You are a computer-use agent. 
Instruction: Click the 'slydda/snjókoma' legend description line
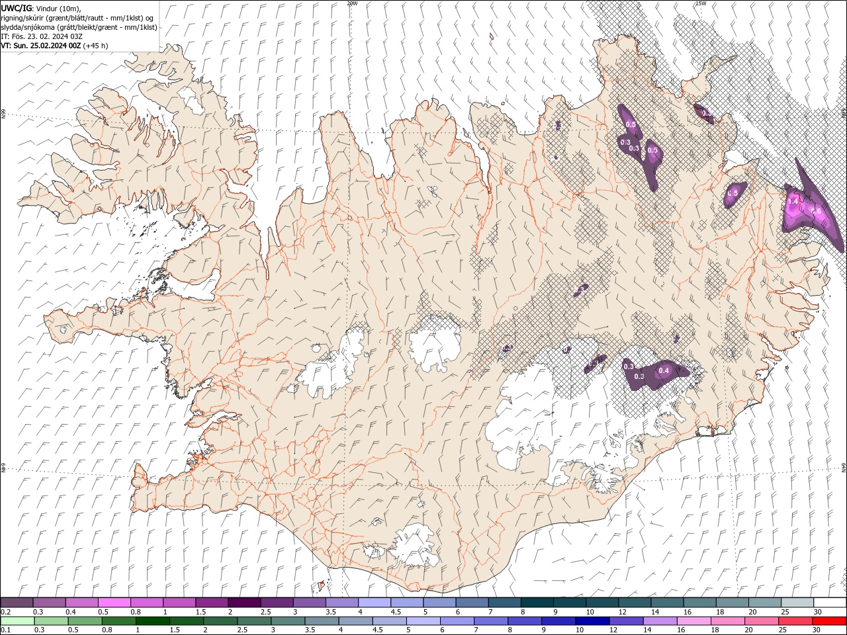[x=79, y=27]
